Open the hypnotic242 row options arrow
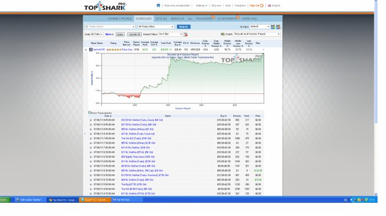The image size is (386, 216). pyautogui.click(x=263, y=49)
